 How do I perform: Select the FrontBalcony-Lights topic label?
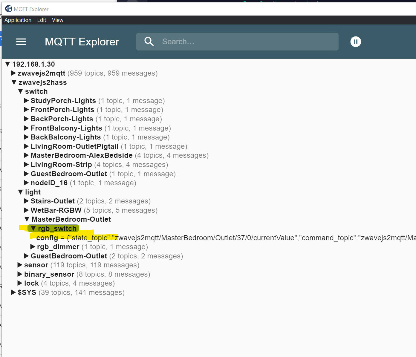coord(66,128)
